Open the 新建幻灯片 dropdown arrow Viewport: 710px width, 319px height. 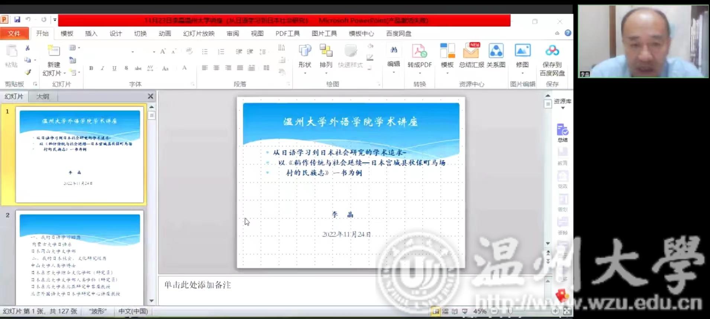pyautogui.click(x=65, y=74)
